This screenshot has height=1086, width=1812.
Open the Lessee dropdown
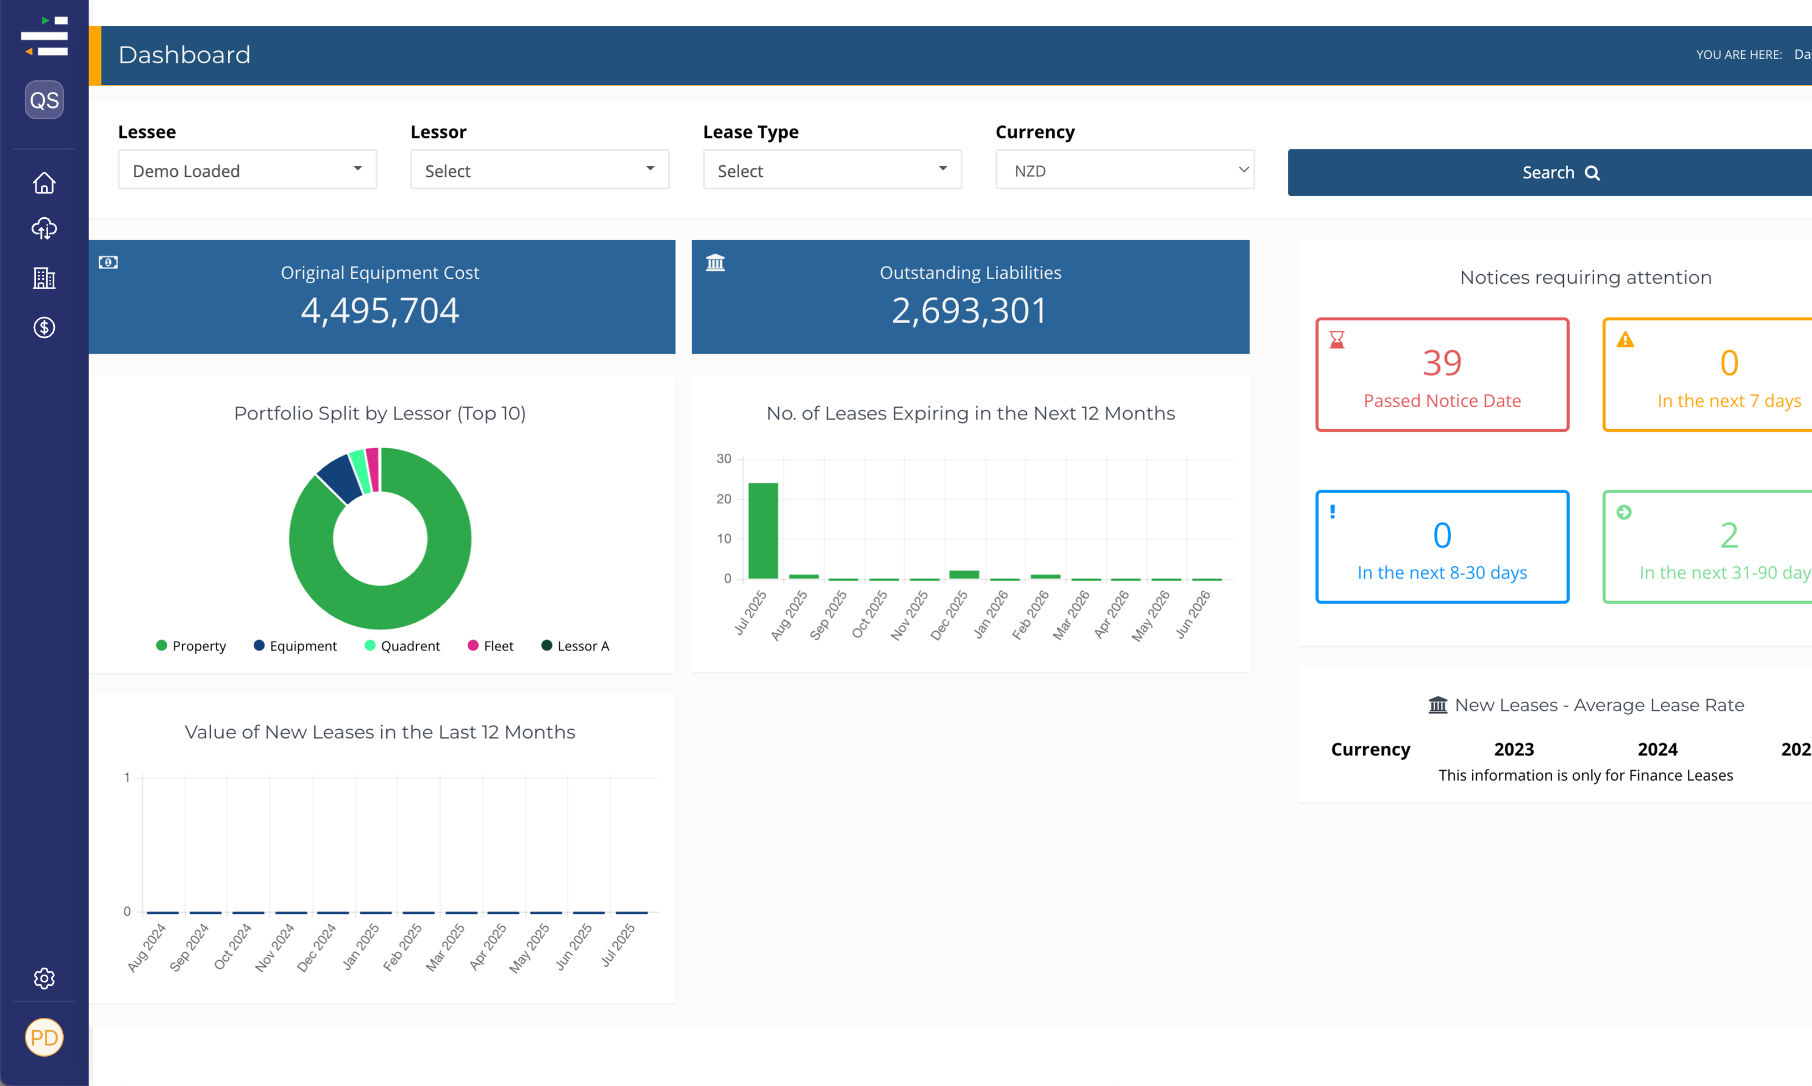click(247, 171)
